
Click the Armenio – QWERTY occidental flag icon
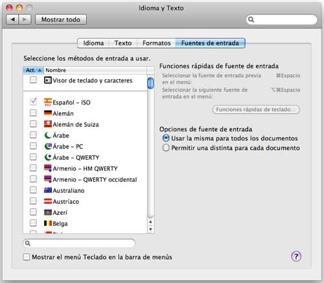point(48,179)
